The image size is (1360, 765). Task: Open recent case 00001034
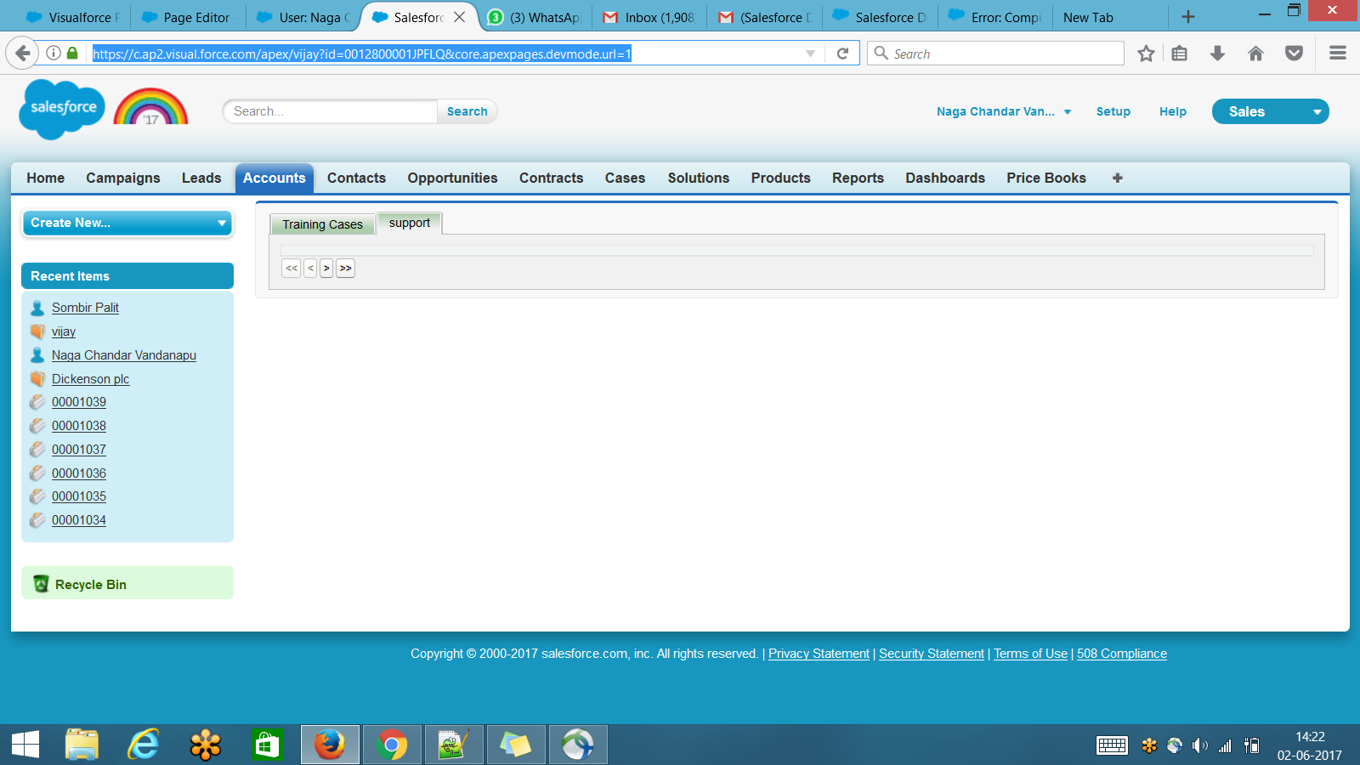[79, 520]
